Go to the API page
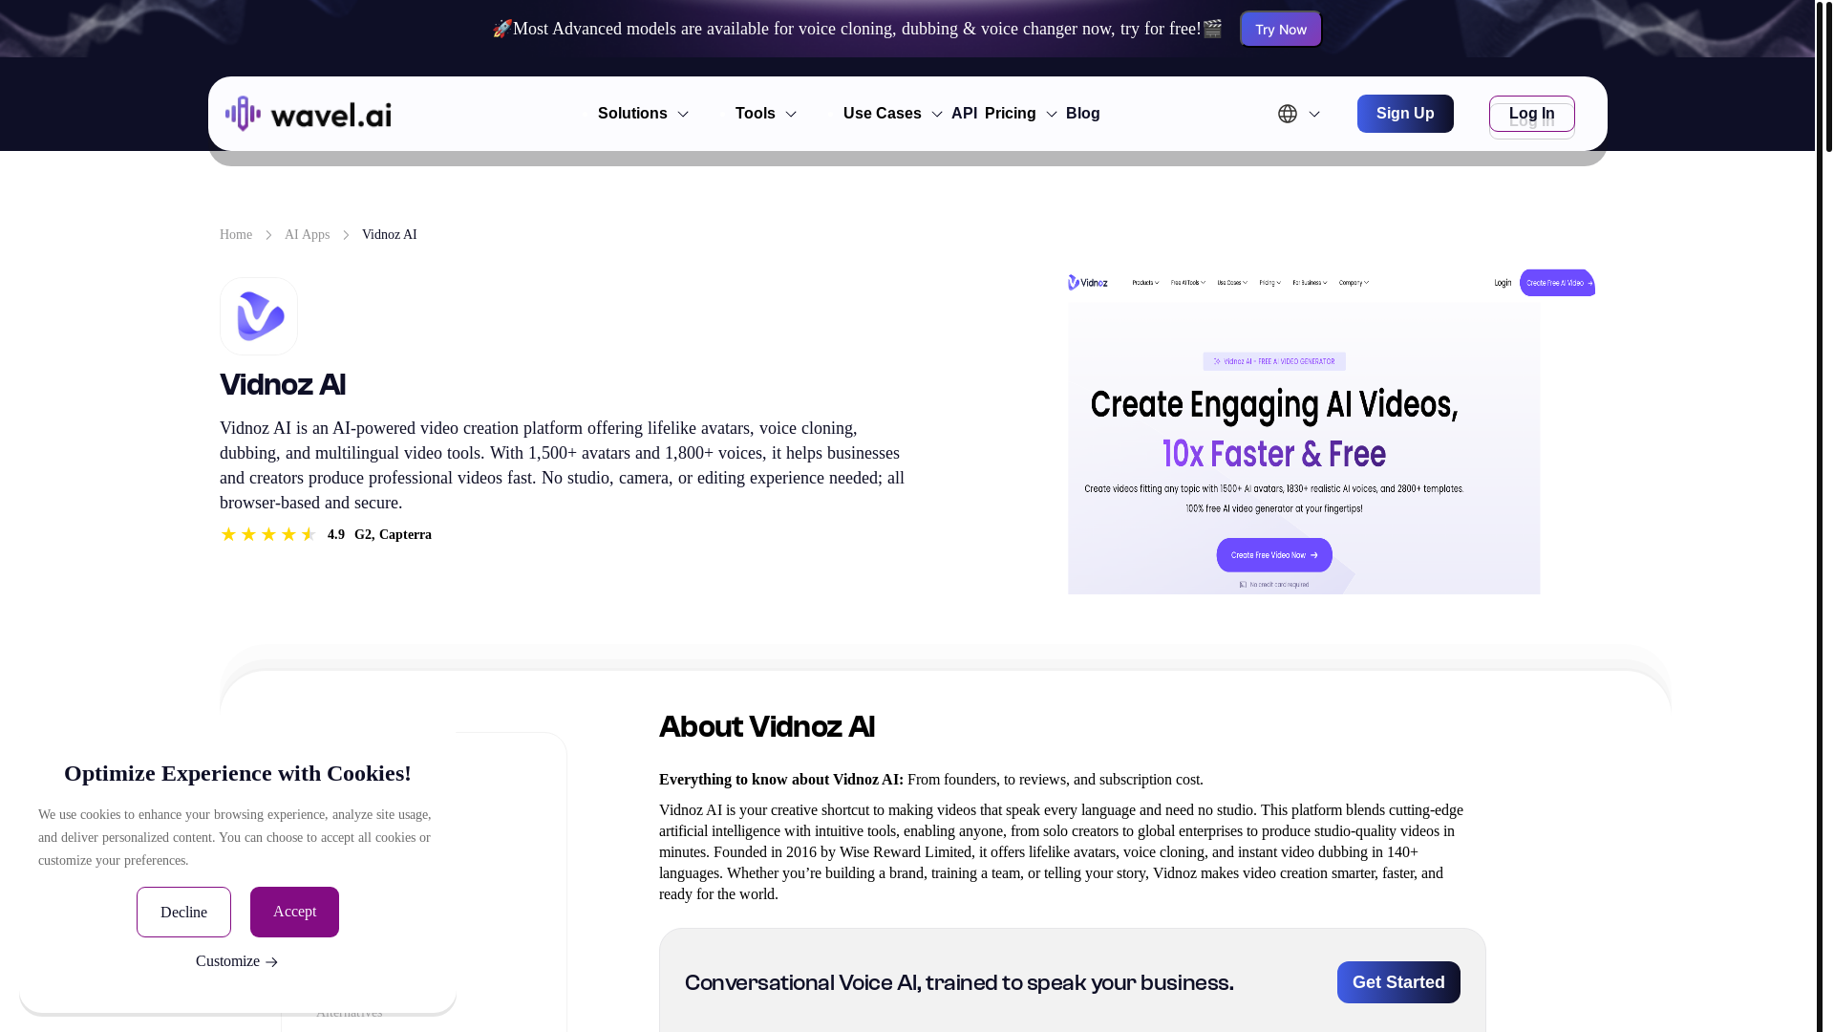Image resolution: width=1834 pixels, height=1032 pixels. 964,114
